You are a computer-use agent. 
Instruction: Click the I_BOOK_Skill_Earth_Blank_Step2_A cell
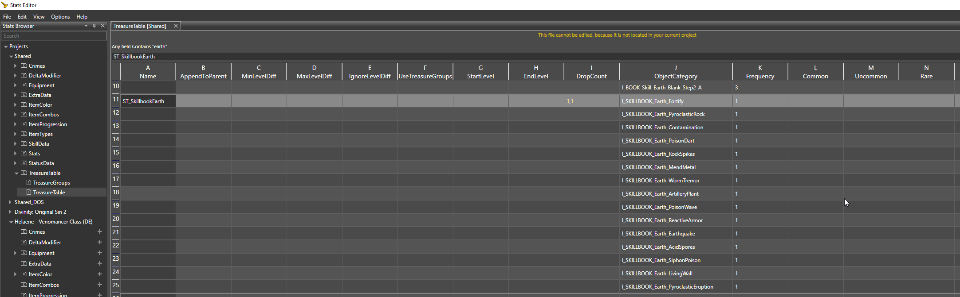point(676,88)
